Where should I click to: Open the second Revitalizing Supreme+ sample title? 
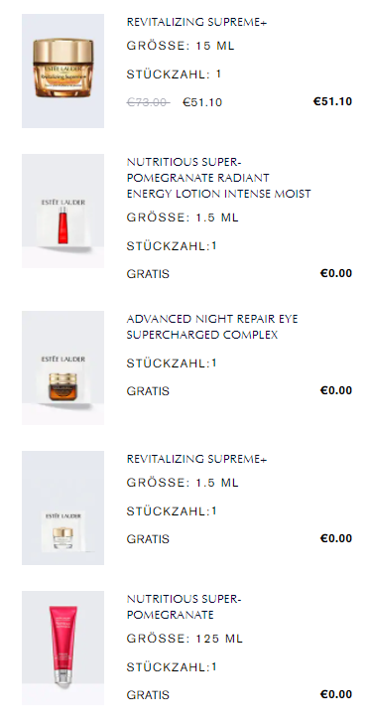tap(197, 459)
